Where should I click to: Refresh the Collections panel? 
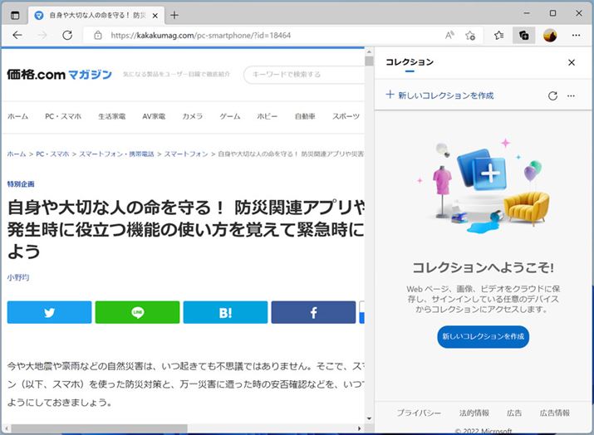(552, 95)
